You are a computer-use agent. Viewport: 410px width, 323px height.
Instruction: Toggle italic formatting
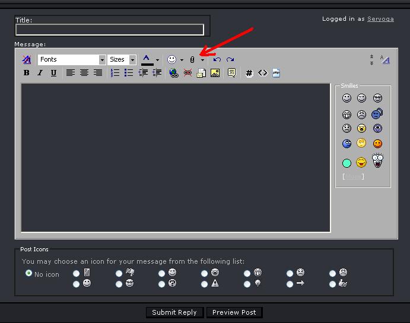pos(40,73)
